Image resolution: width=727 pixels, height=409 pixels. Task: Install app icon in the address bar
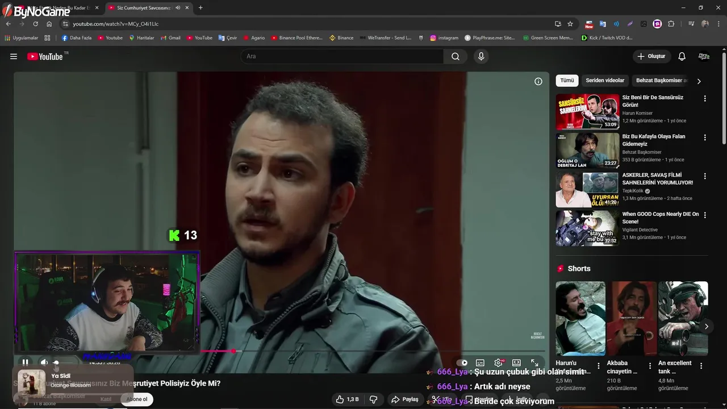click(x=558, y=24)
